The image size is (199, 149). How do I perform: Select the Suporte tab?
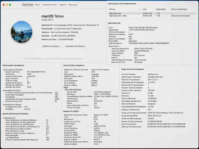[x=63, y=5]
